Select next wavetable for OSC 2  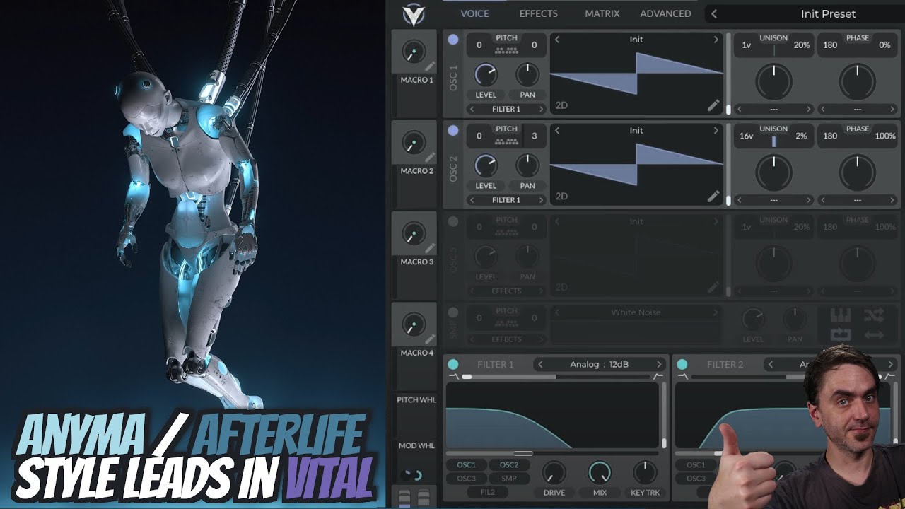(x=716, y=131)
